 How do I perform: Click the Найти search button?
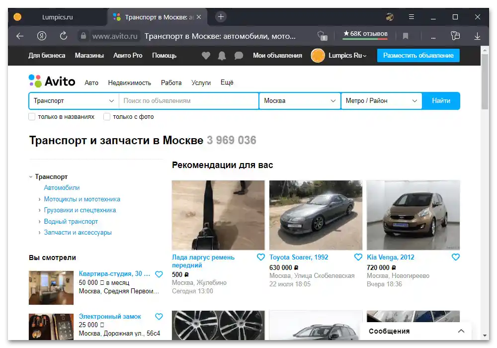pyautogui.click(x=441, y=101)
